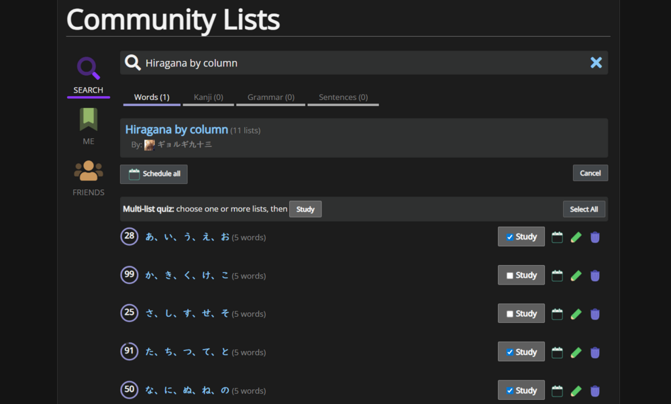Viewport: 671px width, 404px height.
Task: Switch to the Kanji (0) tab
Action: (x=208, y=97)
